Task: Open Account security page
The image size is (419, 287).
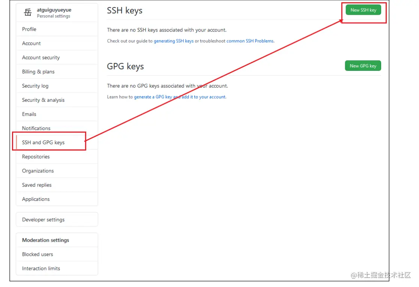Action: [57, 57]
